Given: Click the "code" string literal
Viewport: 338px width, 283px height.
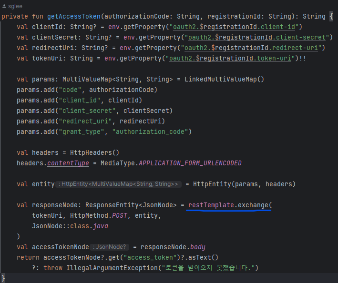Looking at the screenshot, I should 70,90.
